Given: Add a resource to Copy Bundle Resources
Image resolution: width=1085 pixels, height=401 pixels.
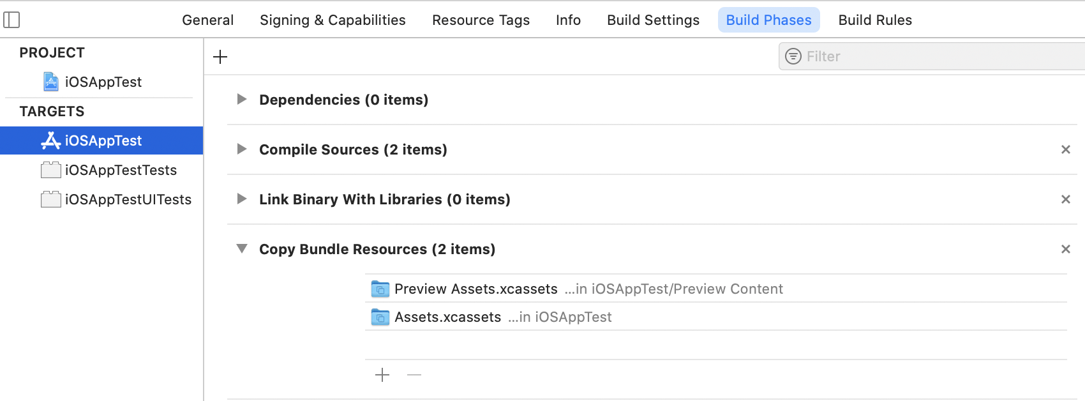Looking at the screenshot, I should point(382,375).
